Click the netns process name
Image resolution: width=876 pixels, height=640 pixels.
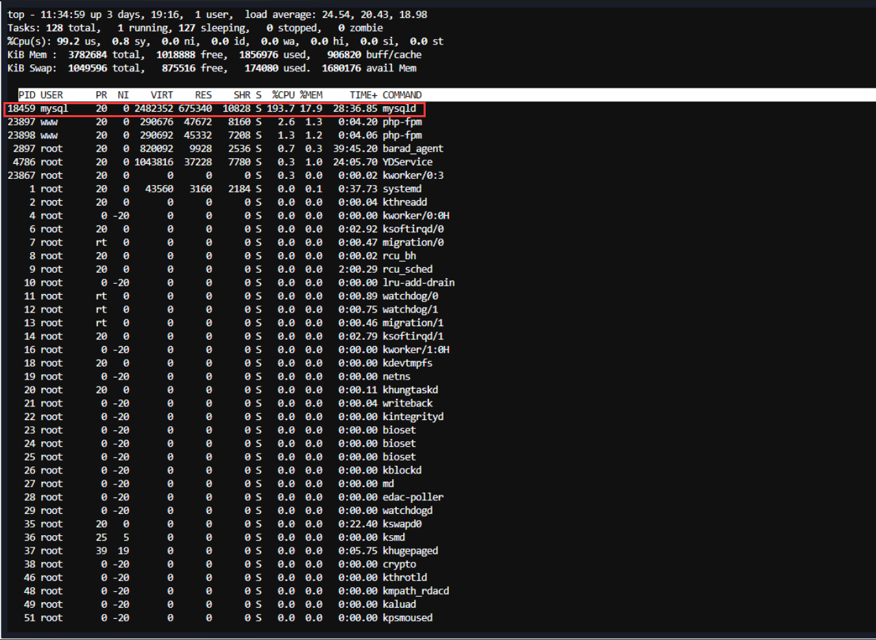[x=396, y=376]
